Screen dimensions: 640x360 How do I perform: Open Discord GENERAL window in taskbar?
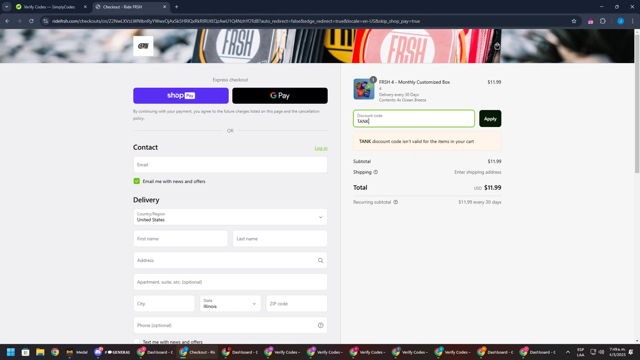point(113,352)
